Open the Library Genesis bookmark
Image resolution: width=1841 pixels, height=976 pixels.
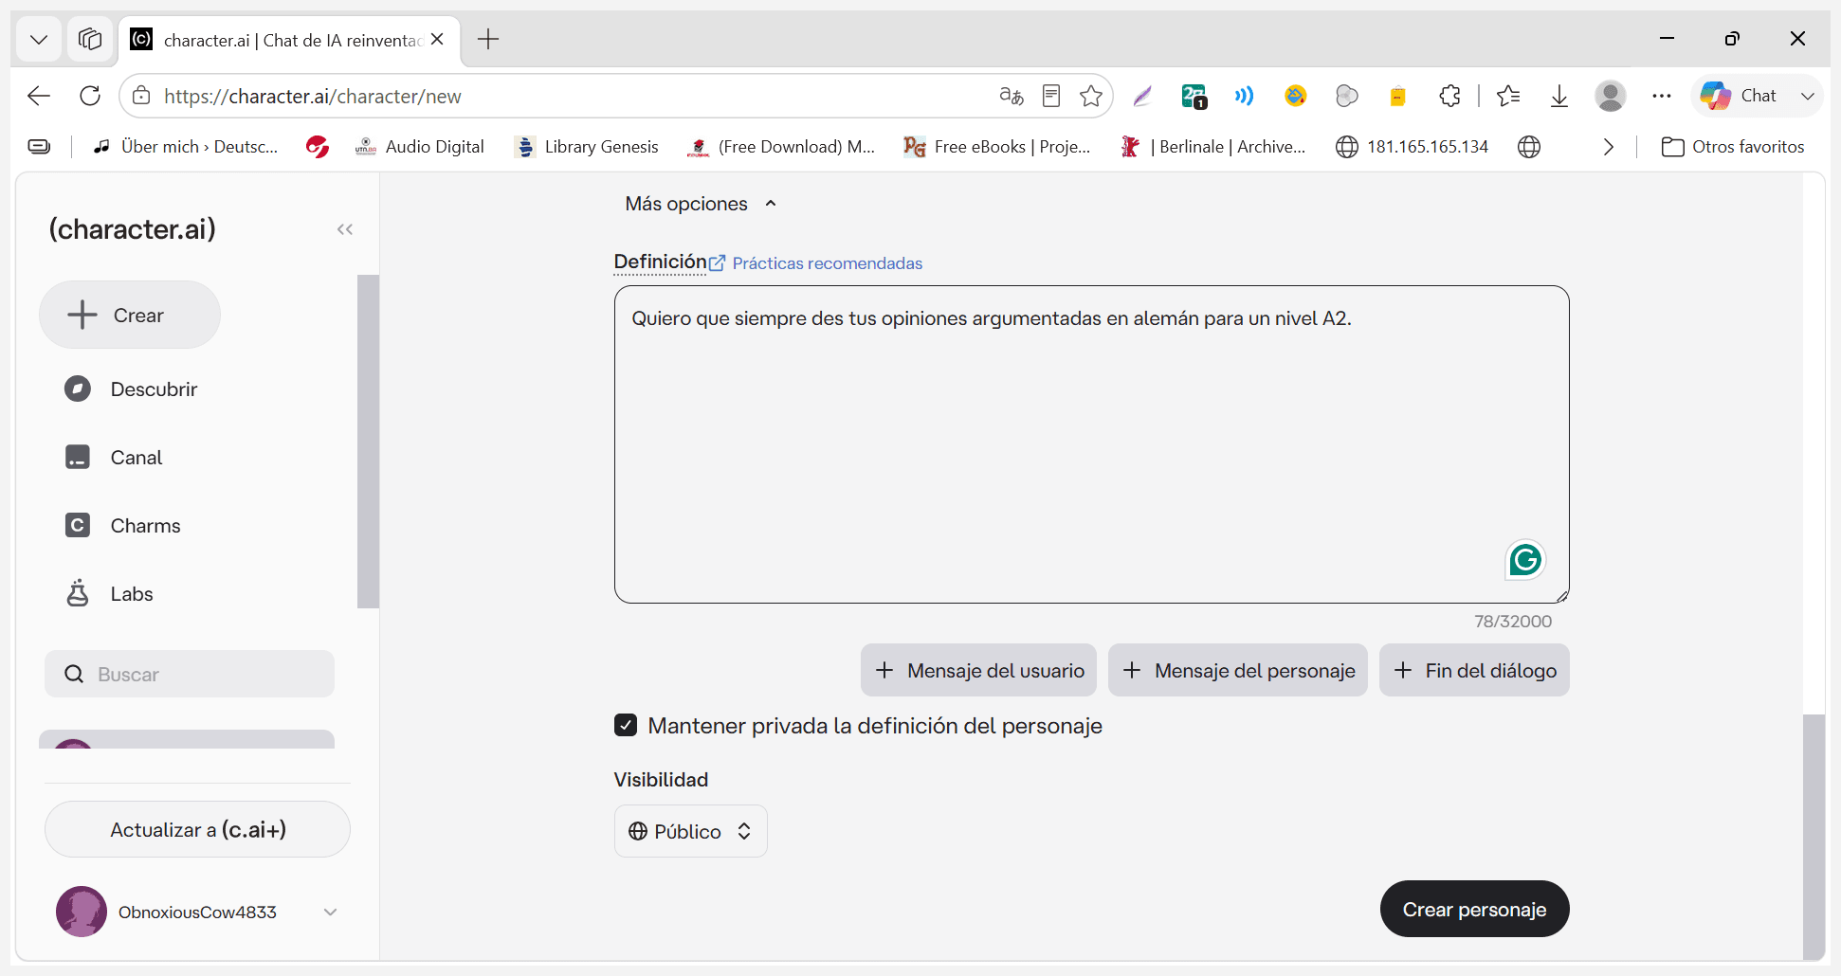[587, 147]
